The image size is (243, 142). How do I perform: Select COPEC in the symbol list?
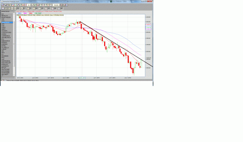click(4, 34)
